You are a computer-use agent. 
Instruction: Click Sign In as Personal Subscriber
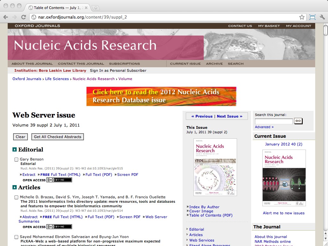(118, 70)
